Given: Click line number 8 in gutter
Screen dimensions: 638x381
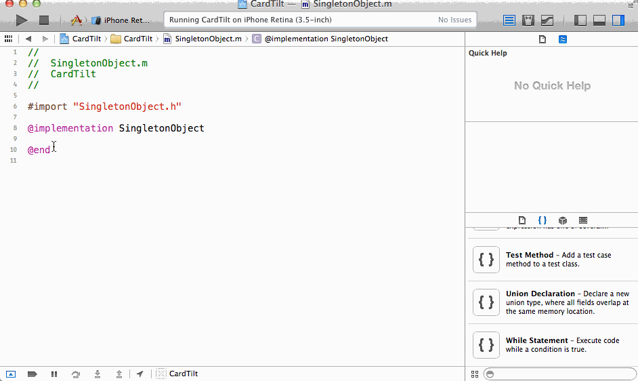Looking at the screenshot, I should point(15,128).
